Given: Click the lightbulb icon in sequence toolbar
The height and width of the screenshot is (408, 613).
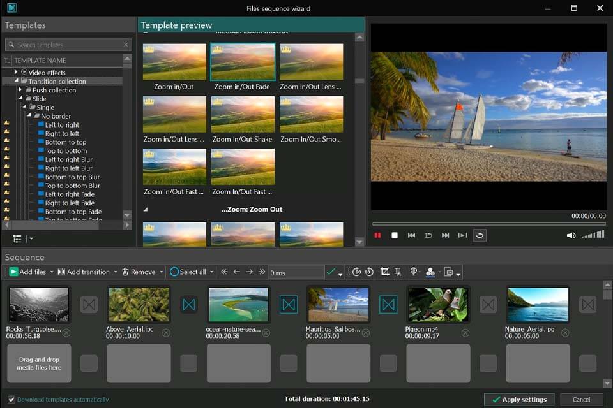Looking at the screenshot, I should (x=413, y=272).
